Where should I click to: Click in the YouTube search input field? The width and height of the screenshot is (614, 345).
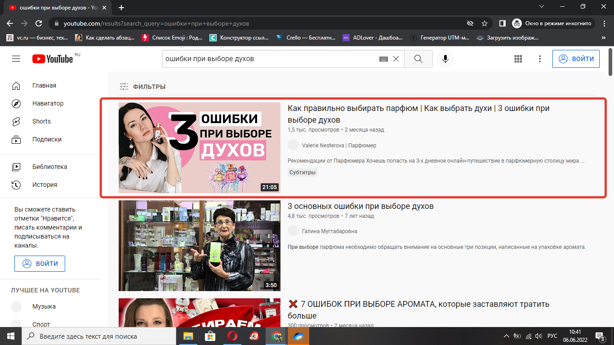coord(270,59)
